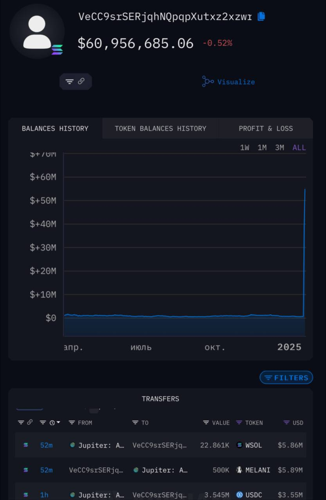The image size is (326, 500).
Task: Open the 52m timestamp of MELANI transfer
Action: tap(46, 470)
